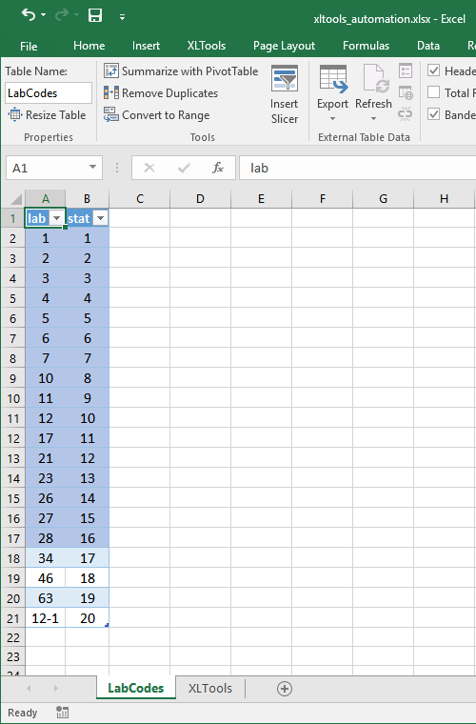Screen dimensions: 476x724
Task: Switch to the XLTools sheet tab
Action: [x=209, y=688]
